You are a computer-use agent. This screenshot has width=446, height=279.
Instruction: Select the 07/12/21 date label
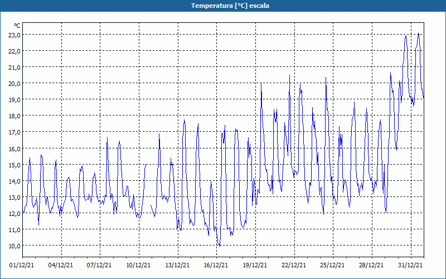coord(99,265)
